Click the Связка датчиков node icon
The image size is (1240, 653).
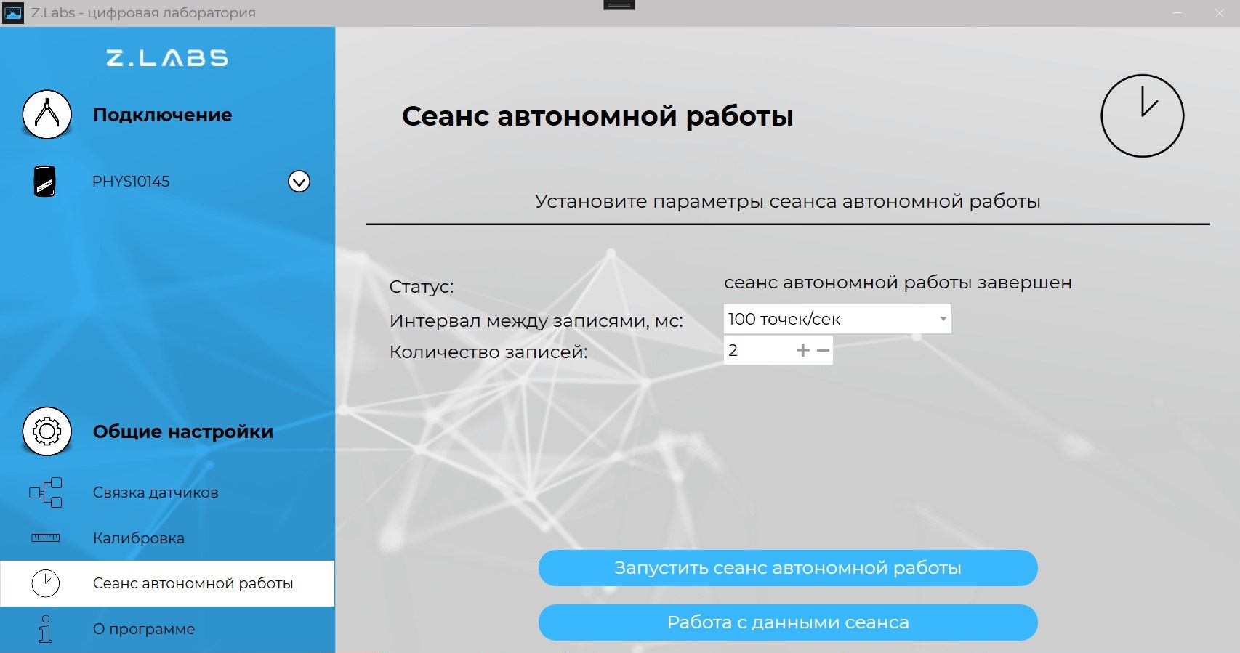pos(46,492)
